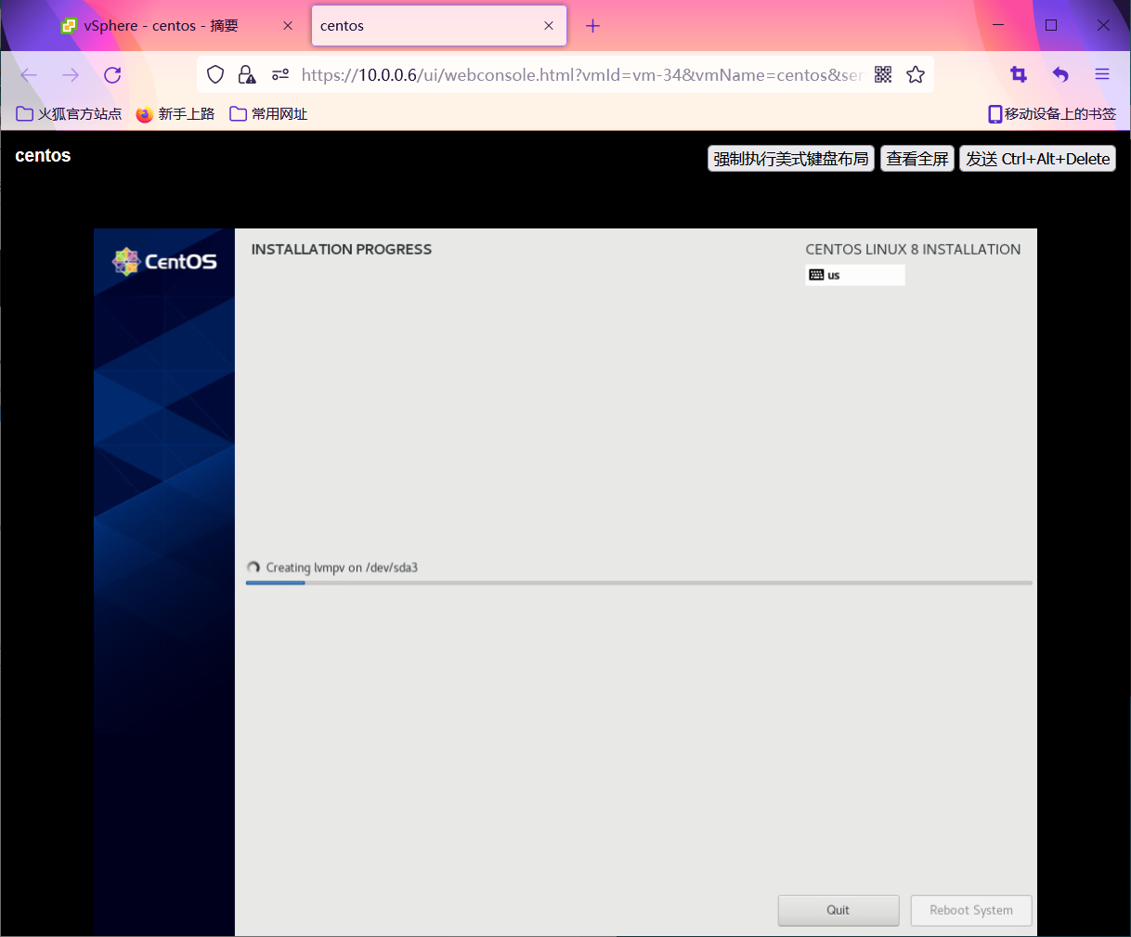
Task: Close the centos browser tab
Action: 549,26
